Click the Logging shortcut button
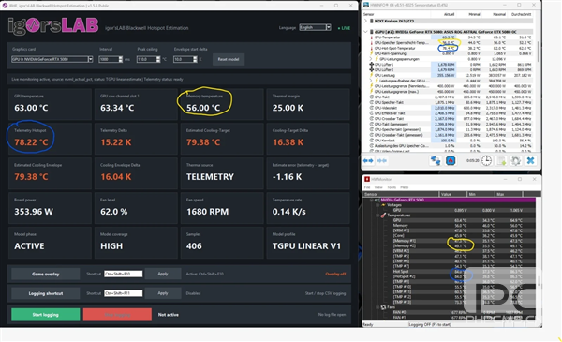 click(46, 293)
